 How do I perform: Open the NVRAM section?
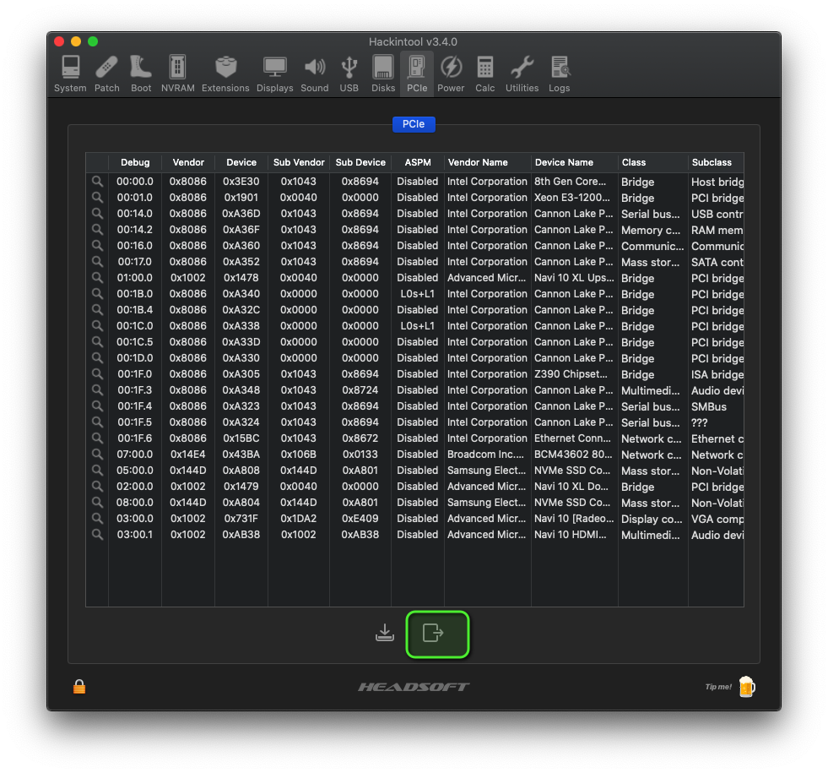(177, 73)
